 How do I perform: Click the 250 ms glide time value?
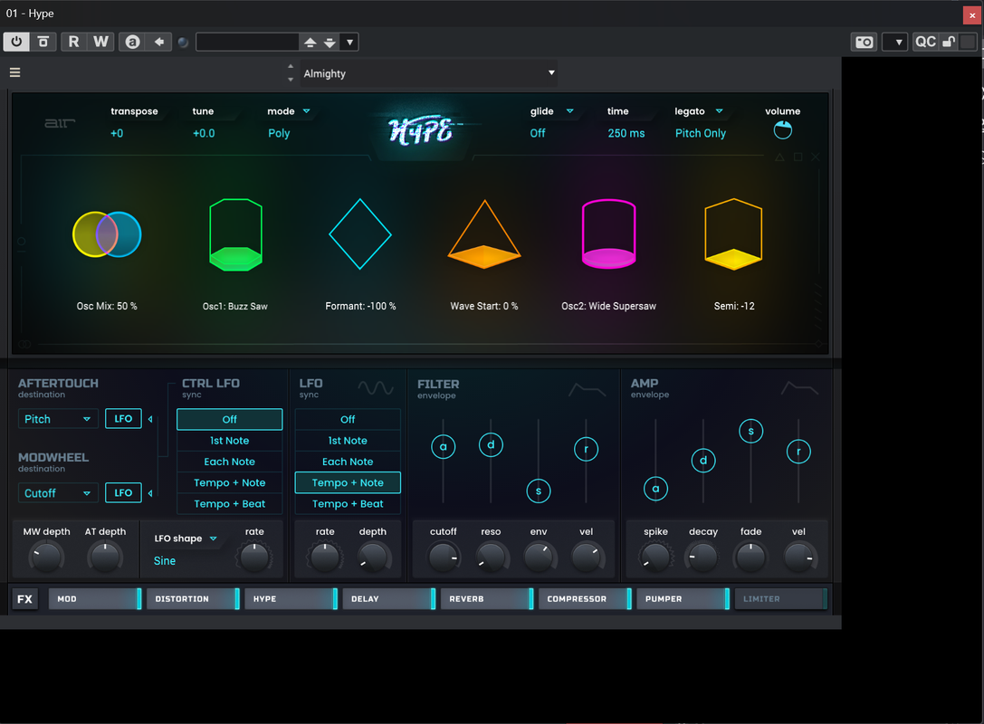626,133
